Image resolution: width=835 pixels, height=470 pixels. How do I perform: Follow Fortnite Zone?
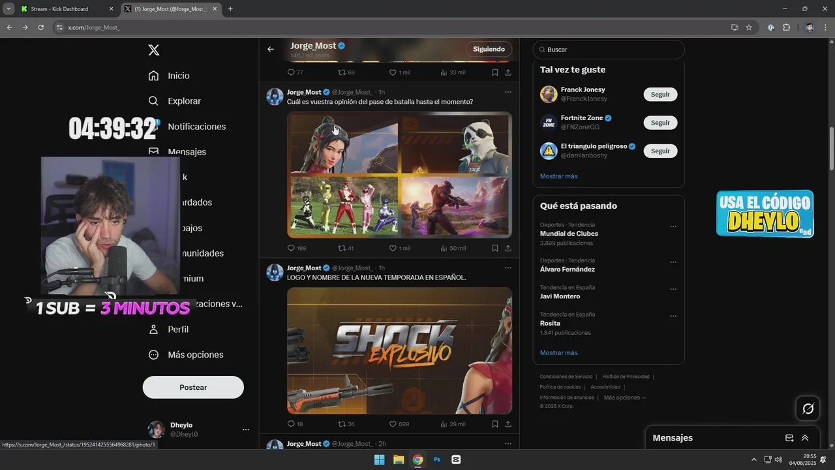(x=660, y=123)
